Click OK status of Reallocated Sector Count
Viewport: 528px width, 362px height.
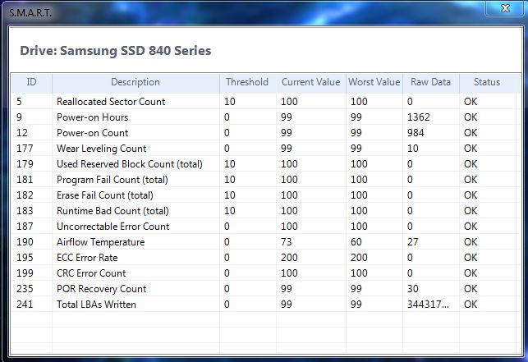pos(471,101)
